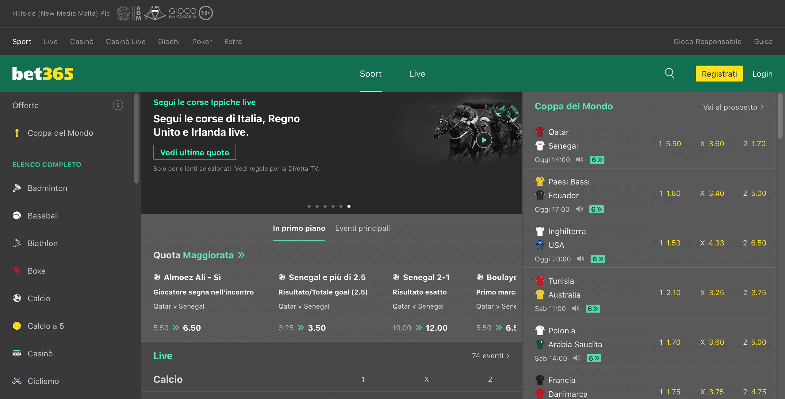Play the horse racing video
The height and width of the screenshot is (399, 785).
coord(484,140)
